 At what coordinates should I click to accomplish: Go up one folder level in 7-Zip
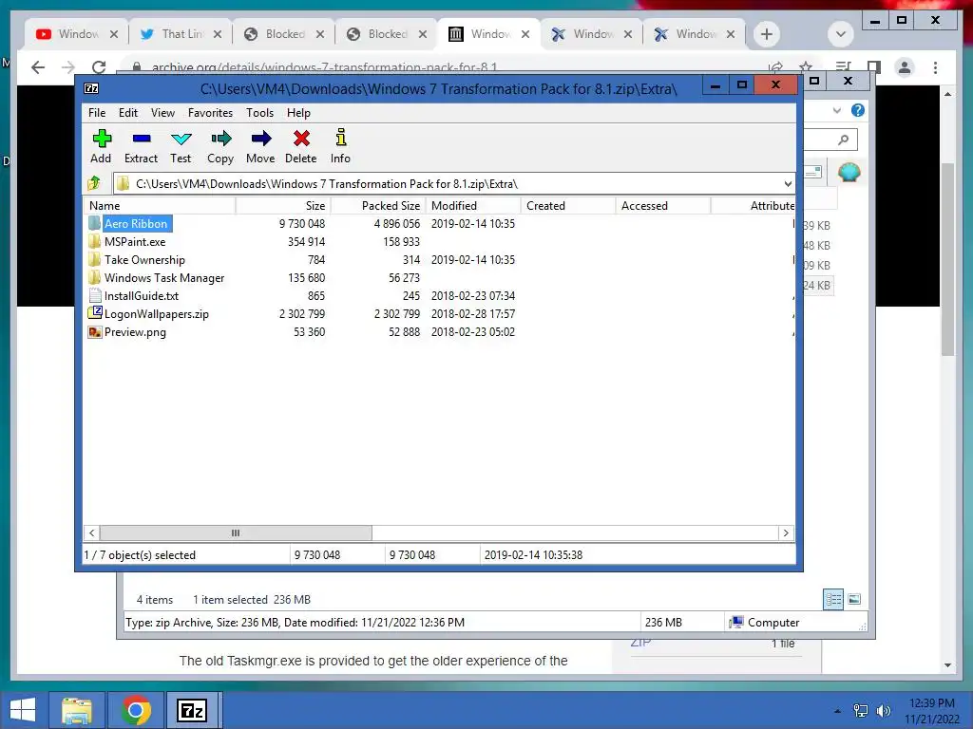click(94, 183)
